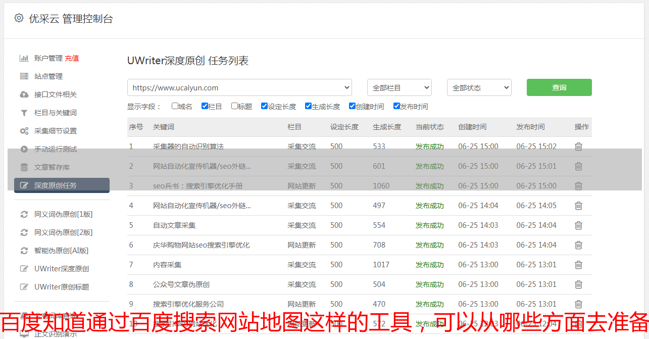649x339 pixels.
Task: Toggle the 生成长度 field checkbox
Action: [308, 106]
